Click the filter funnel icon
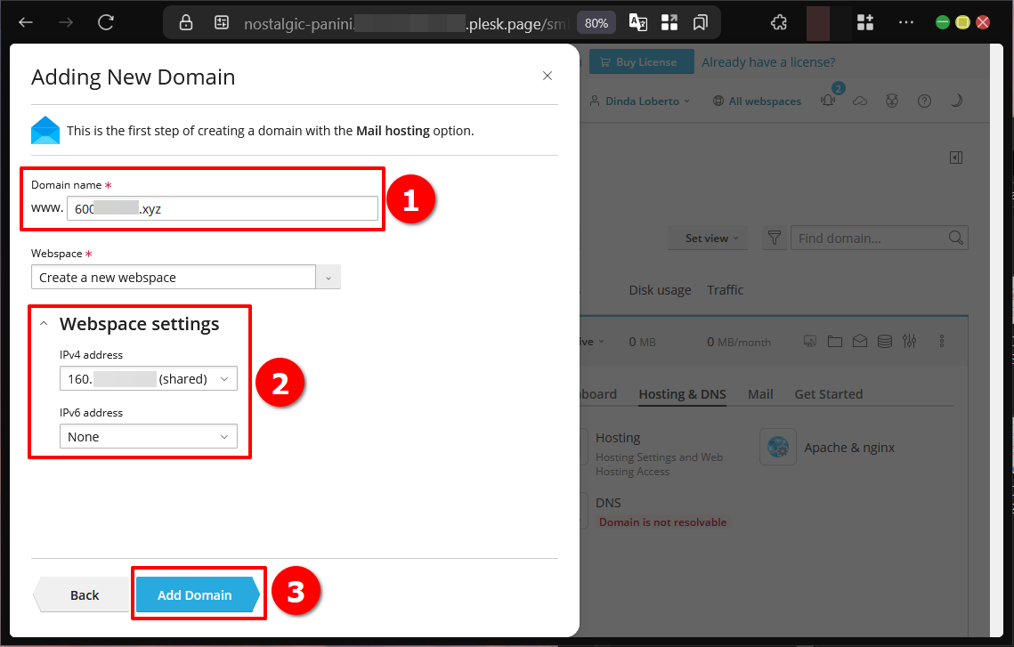Screen dimensions: 1014x647 coord(775,239)
